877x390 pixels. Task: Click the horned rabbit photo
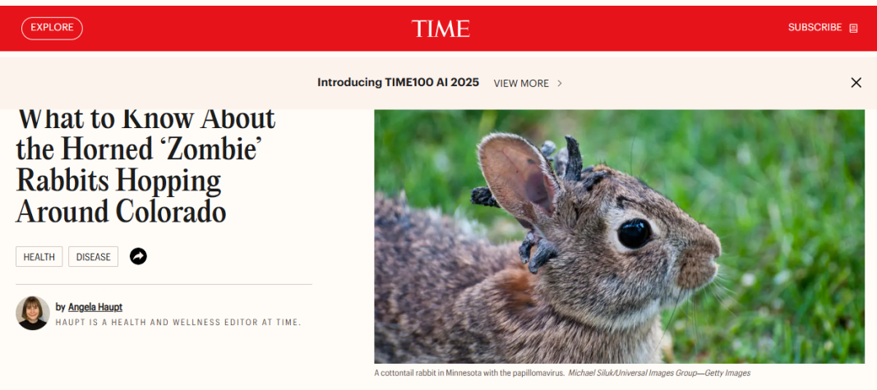619,236
